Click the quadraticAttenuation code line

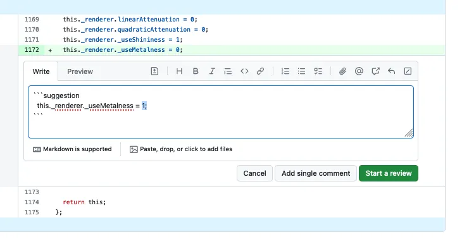point(135,30)
